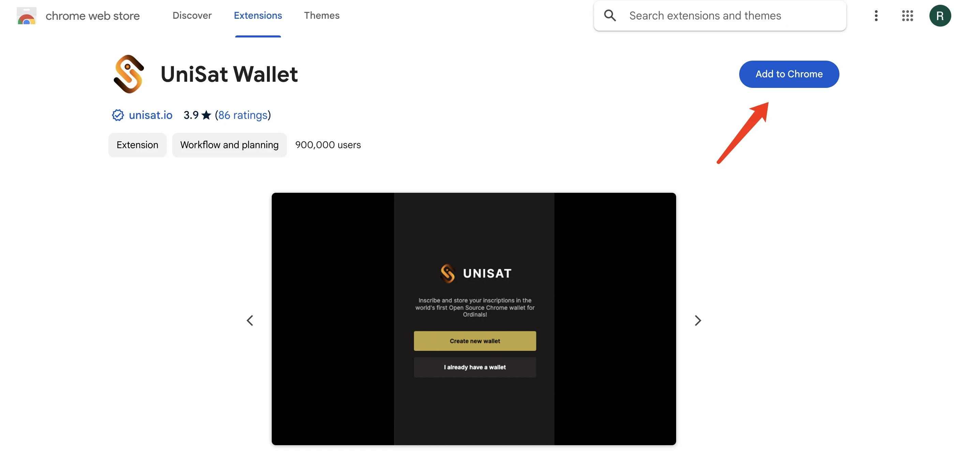Click the right carousel arrow
The image size is (954, 453).
698,320
